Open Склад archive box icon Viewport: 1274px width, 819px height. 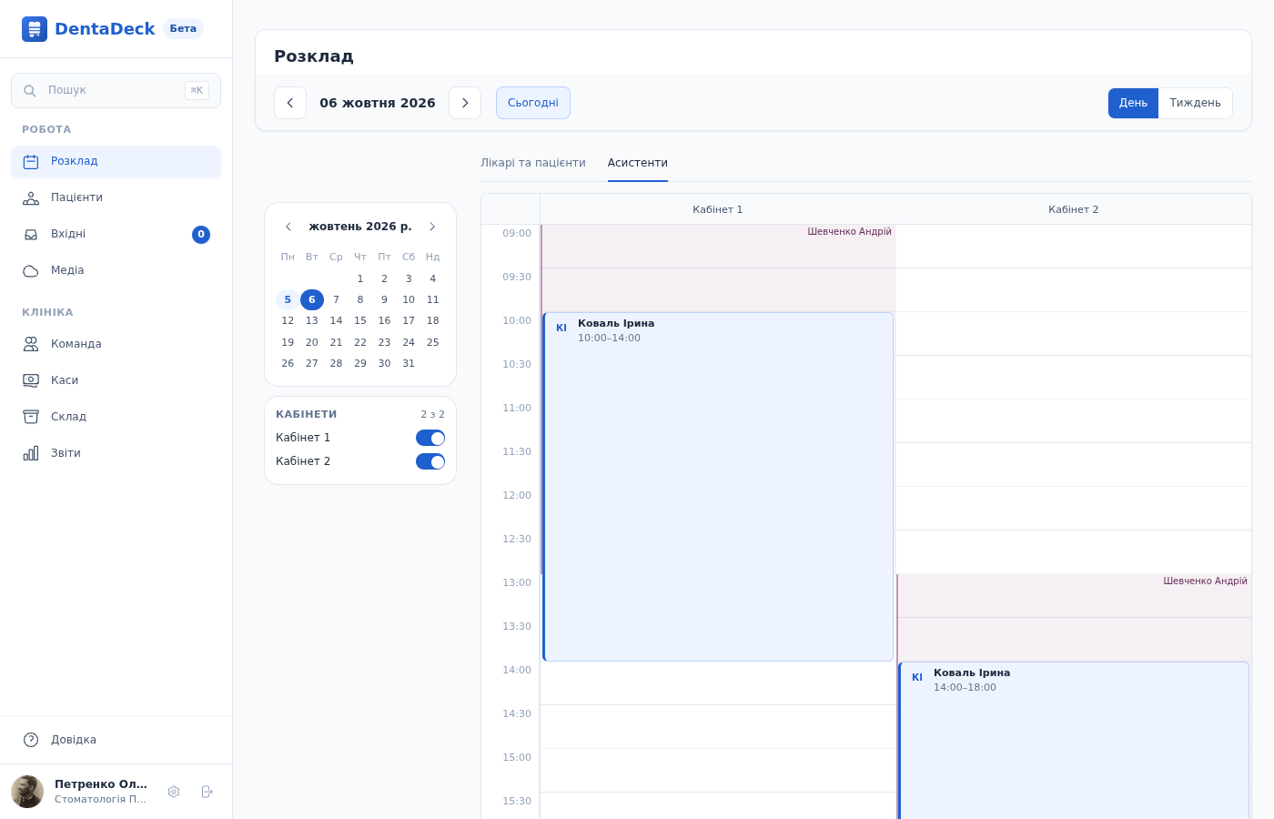pos(31,417)
